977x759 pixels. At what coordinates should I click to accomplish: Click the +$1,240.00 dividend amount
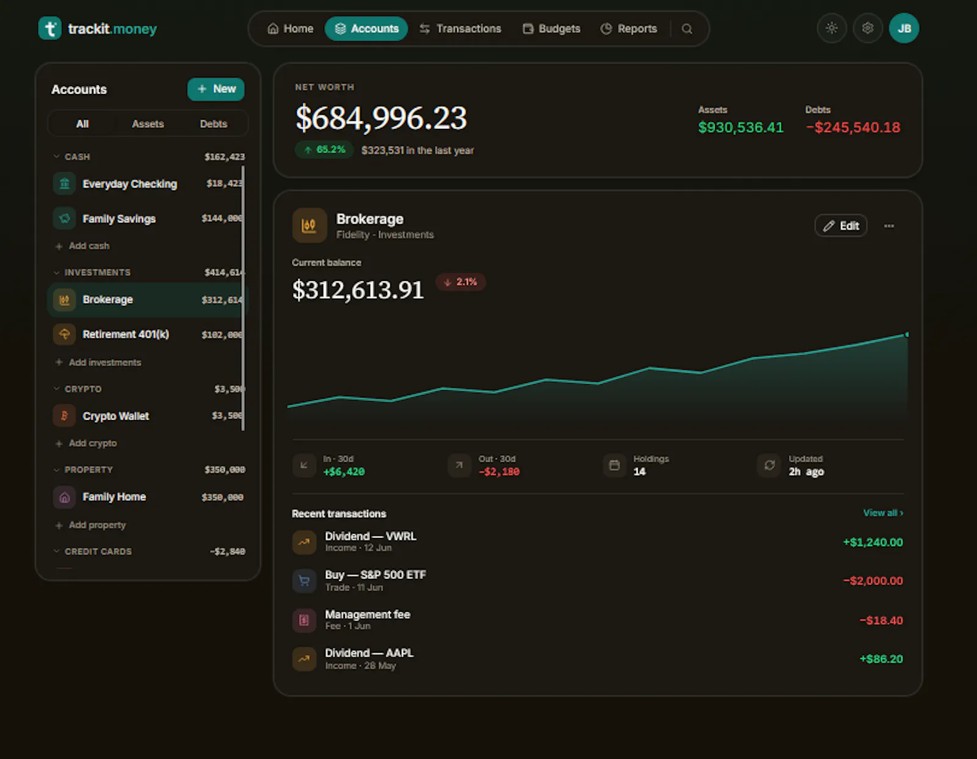pos(873,542)
